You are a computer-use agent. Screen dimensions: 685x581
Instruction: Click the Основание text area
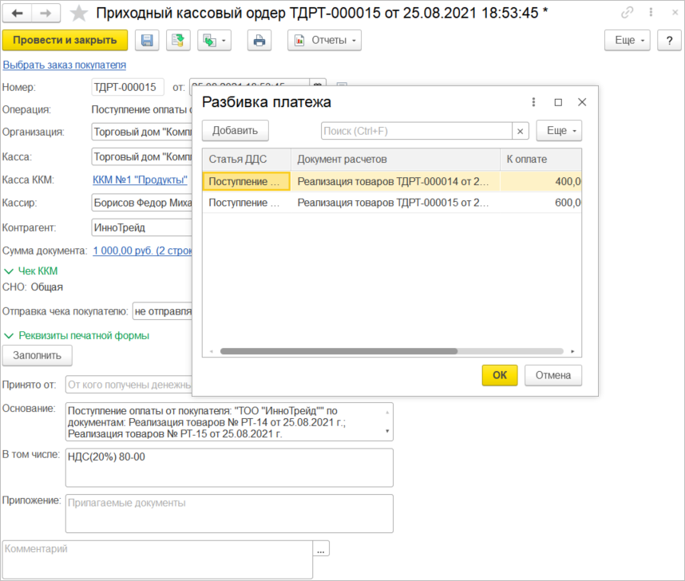click(229, 422)
